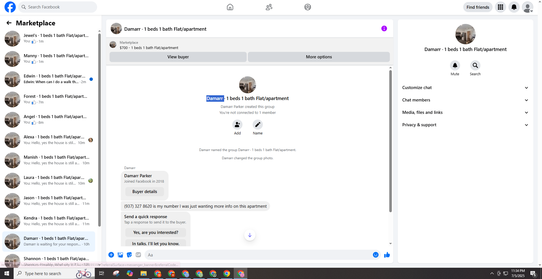The height and width of the screenshot is (279, 542).
Task: Open Buyer details for Damarr Parker
Action: pyautogui.click(x=145, y=192)
